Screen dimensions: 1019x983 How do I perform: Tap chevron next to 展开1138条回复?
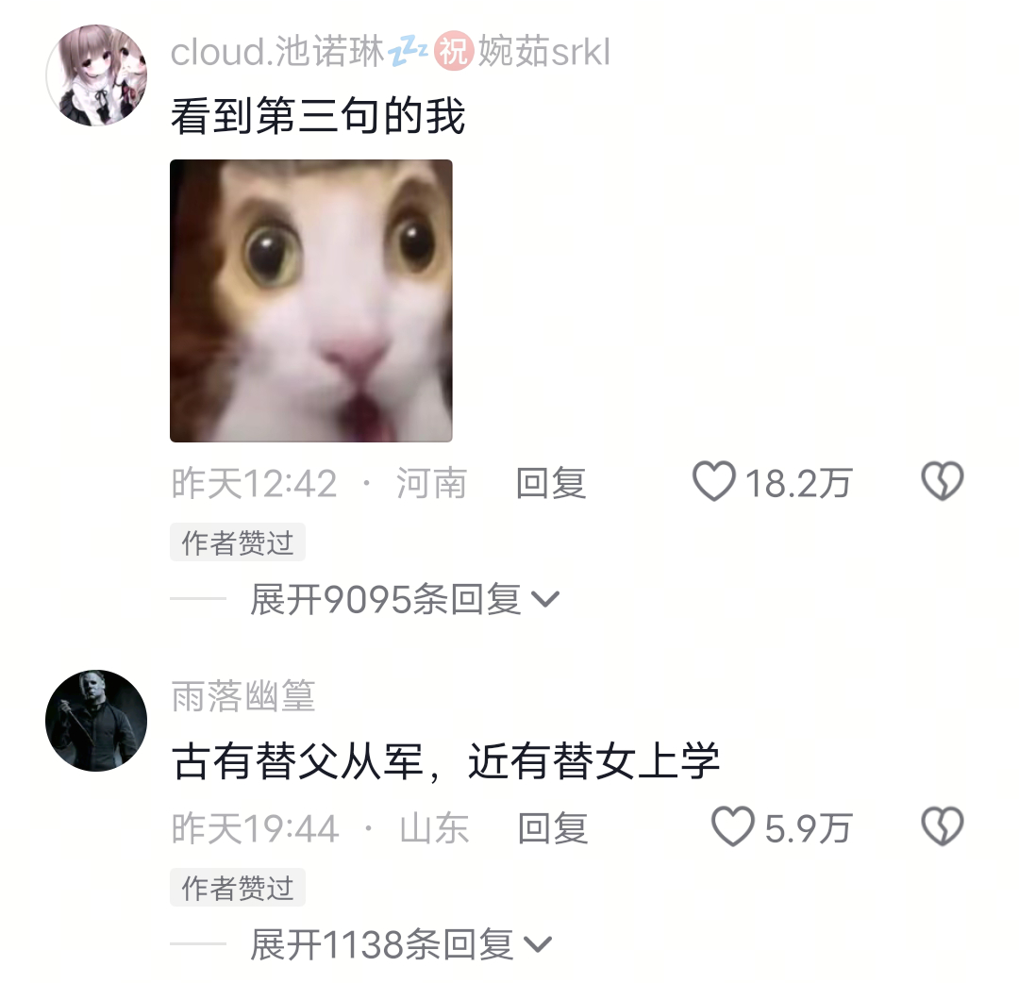pos(538,944)
